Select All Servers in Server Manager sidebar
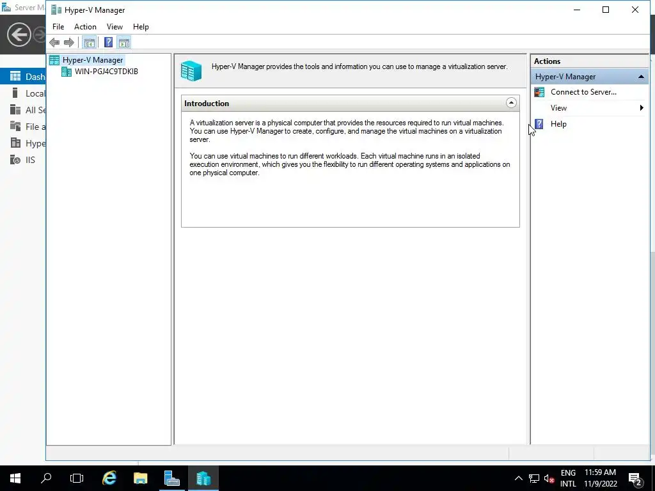The height and width of the screenshot is (491, 655). coord(23,110)
